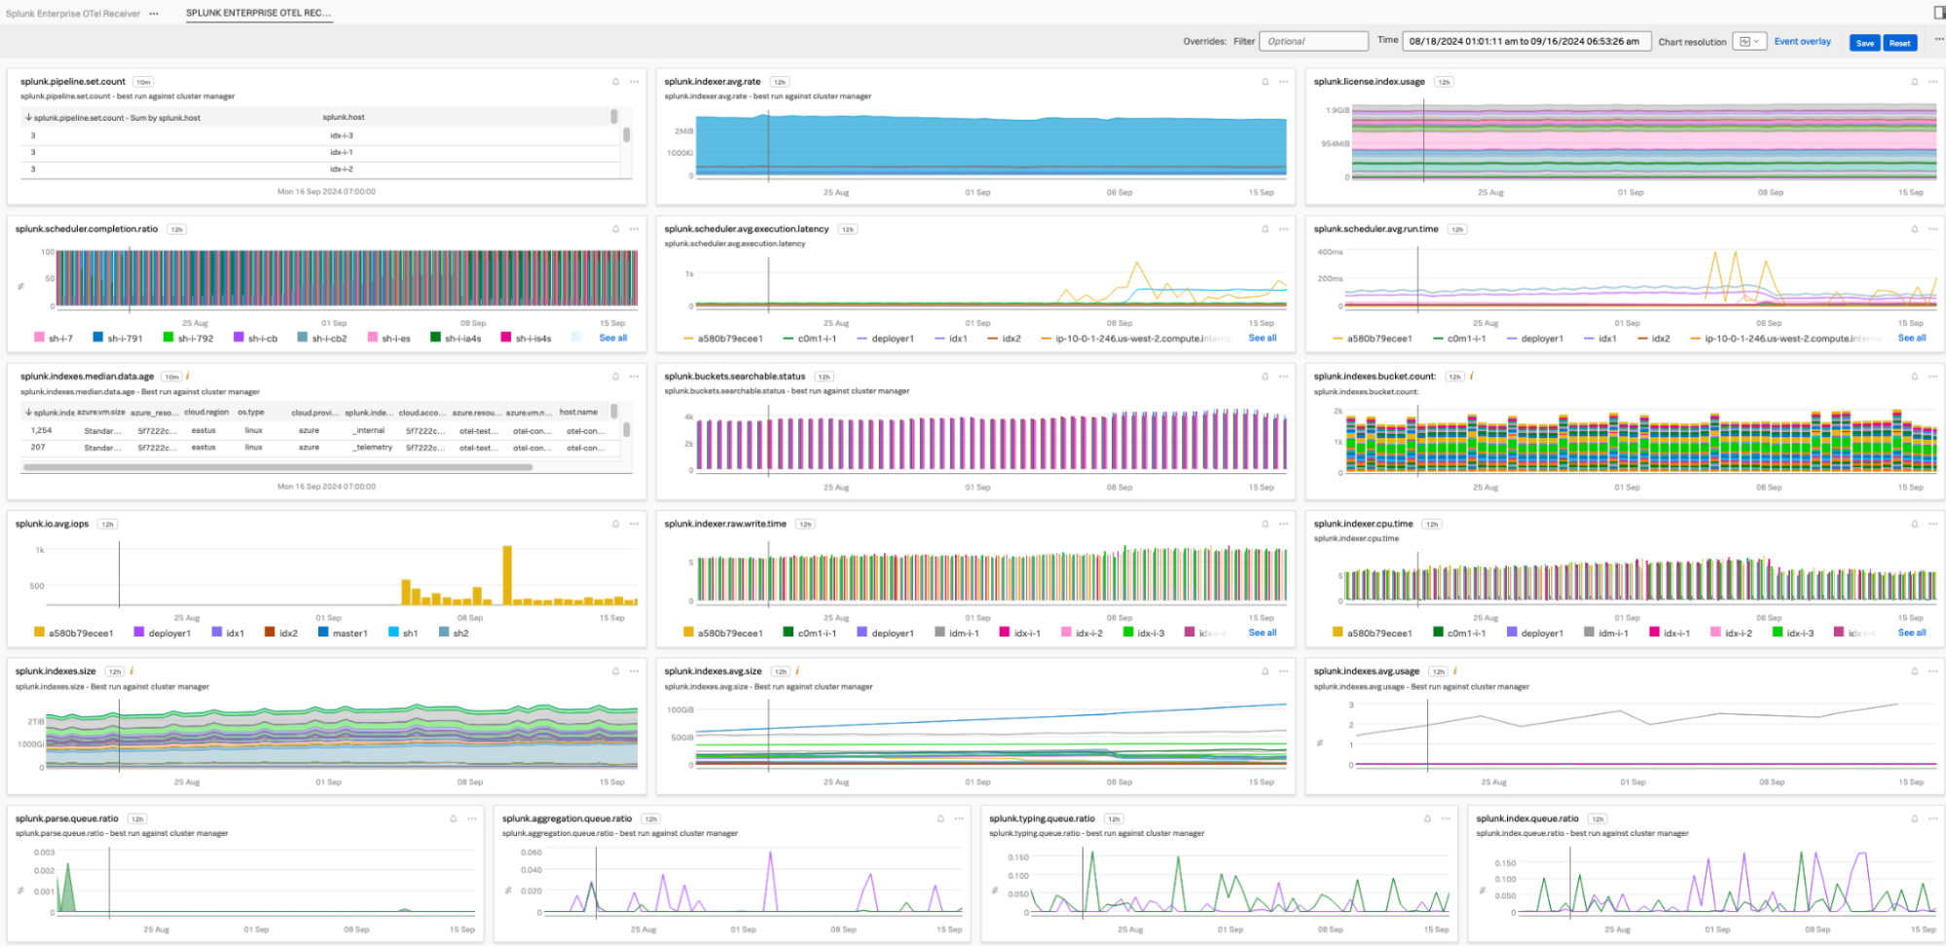Click the Reset button
This screenshot has width=1946, height=947.
click(x=1899, y=43)
